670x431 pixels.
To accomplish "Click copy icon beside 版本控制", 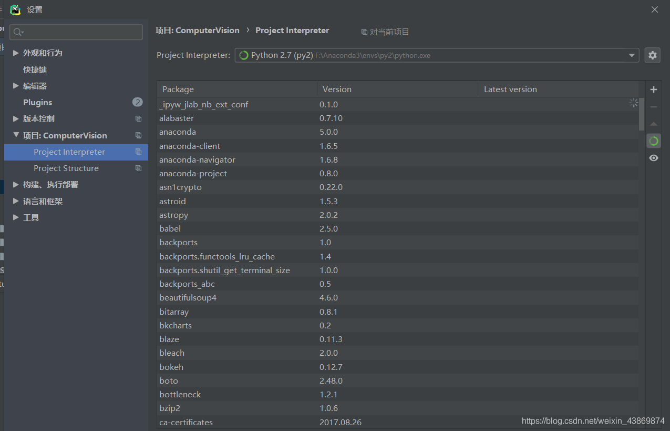I will click(138, 119).
